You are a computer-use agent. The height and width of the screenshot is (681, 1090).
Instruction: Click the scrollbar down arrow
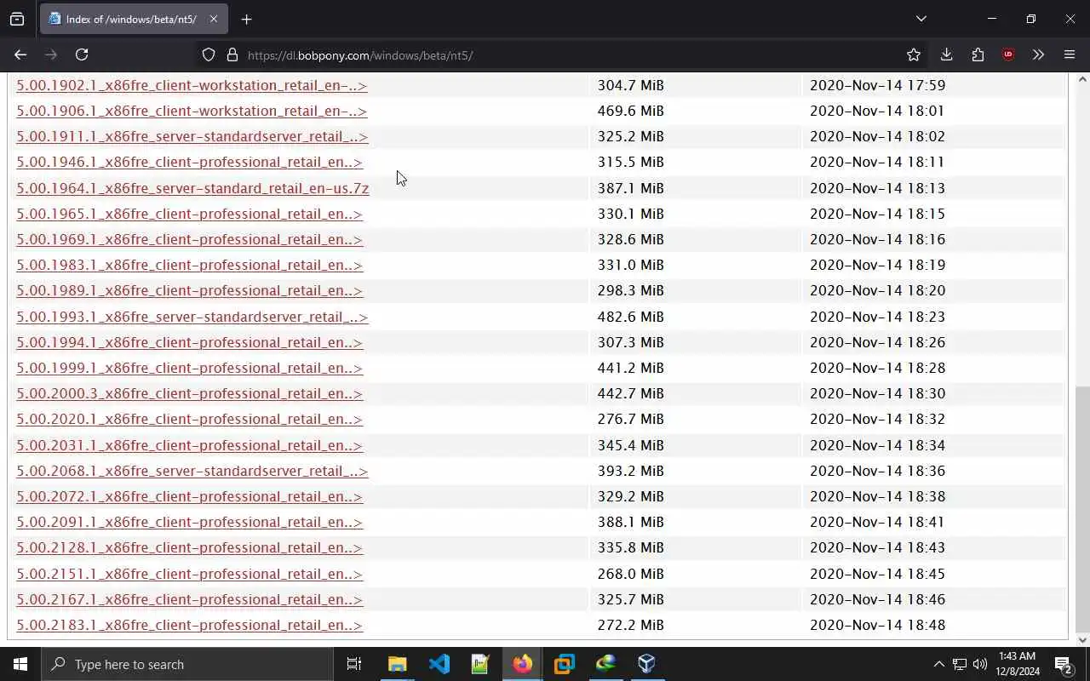tap(1082, 640)
